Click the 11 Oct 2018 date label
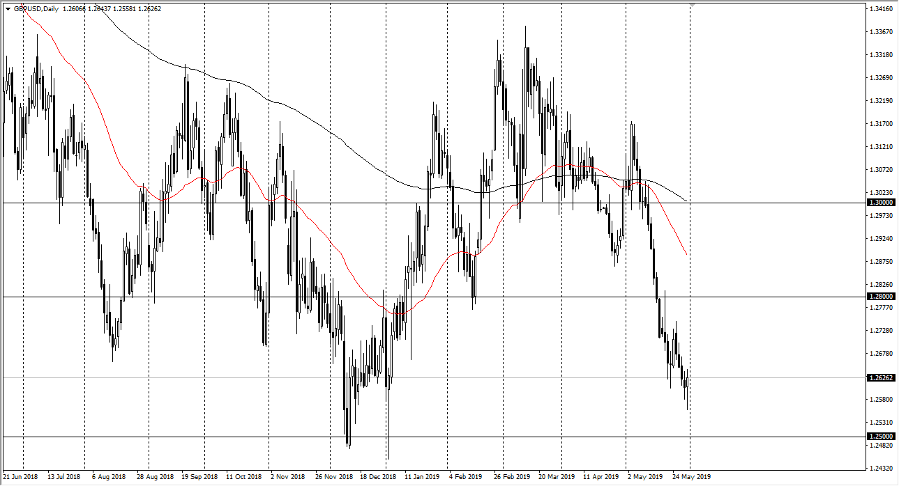The height and width of the screenshot is (486, 899). pos(244,478)
